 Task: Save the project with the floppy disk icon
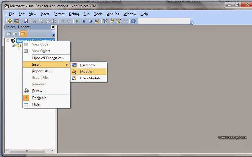click(26, 21)
